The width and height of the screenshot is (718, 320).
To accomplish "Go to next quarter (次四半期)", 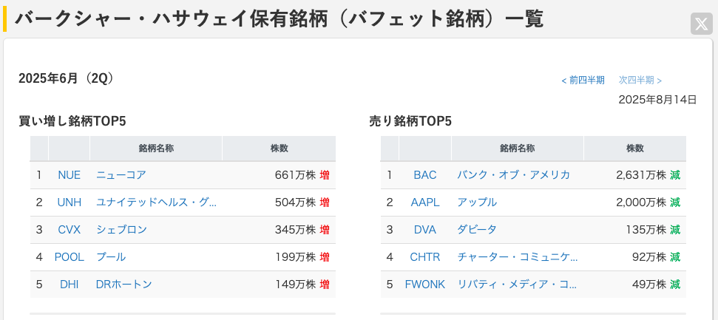I will (x=640, y=80).
